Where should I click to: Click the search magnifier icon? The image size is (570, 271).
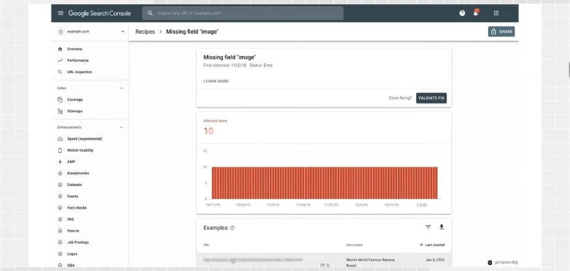pos(150,13)
